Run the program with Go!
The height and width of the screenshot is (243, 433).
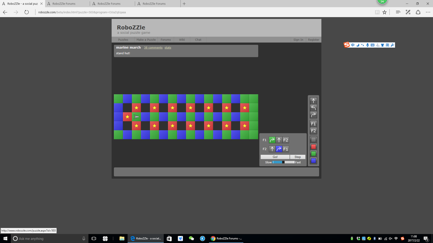[x=275, y=157]
